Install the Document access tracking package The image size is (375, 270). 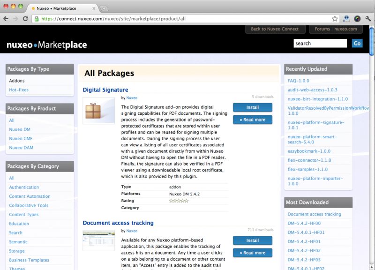pyautogui.click(x=253, y=240)
